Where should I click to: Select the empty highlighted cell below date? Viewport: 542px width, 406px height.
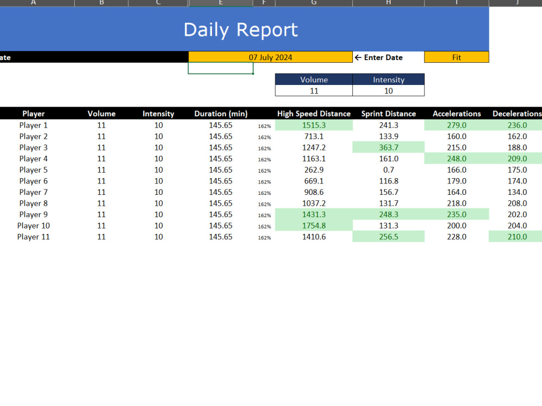[x=221, y=68]
